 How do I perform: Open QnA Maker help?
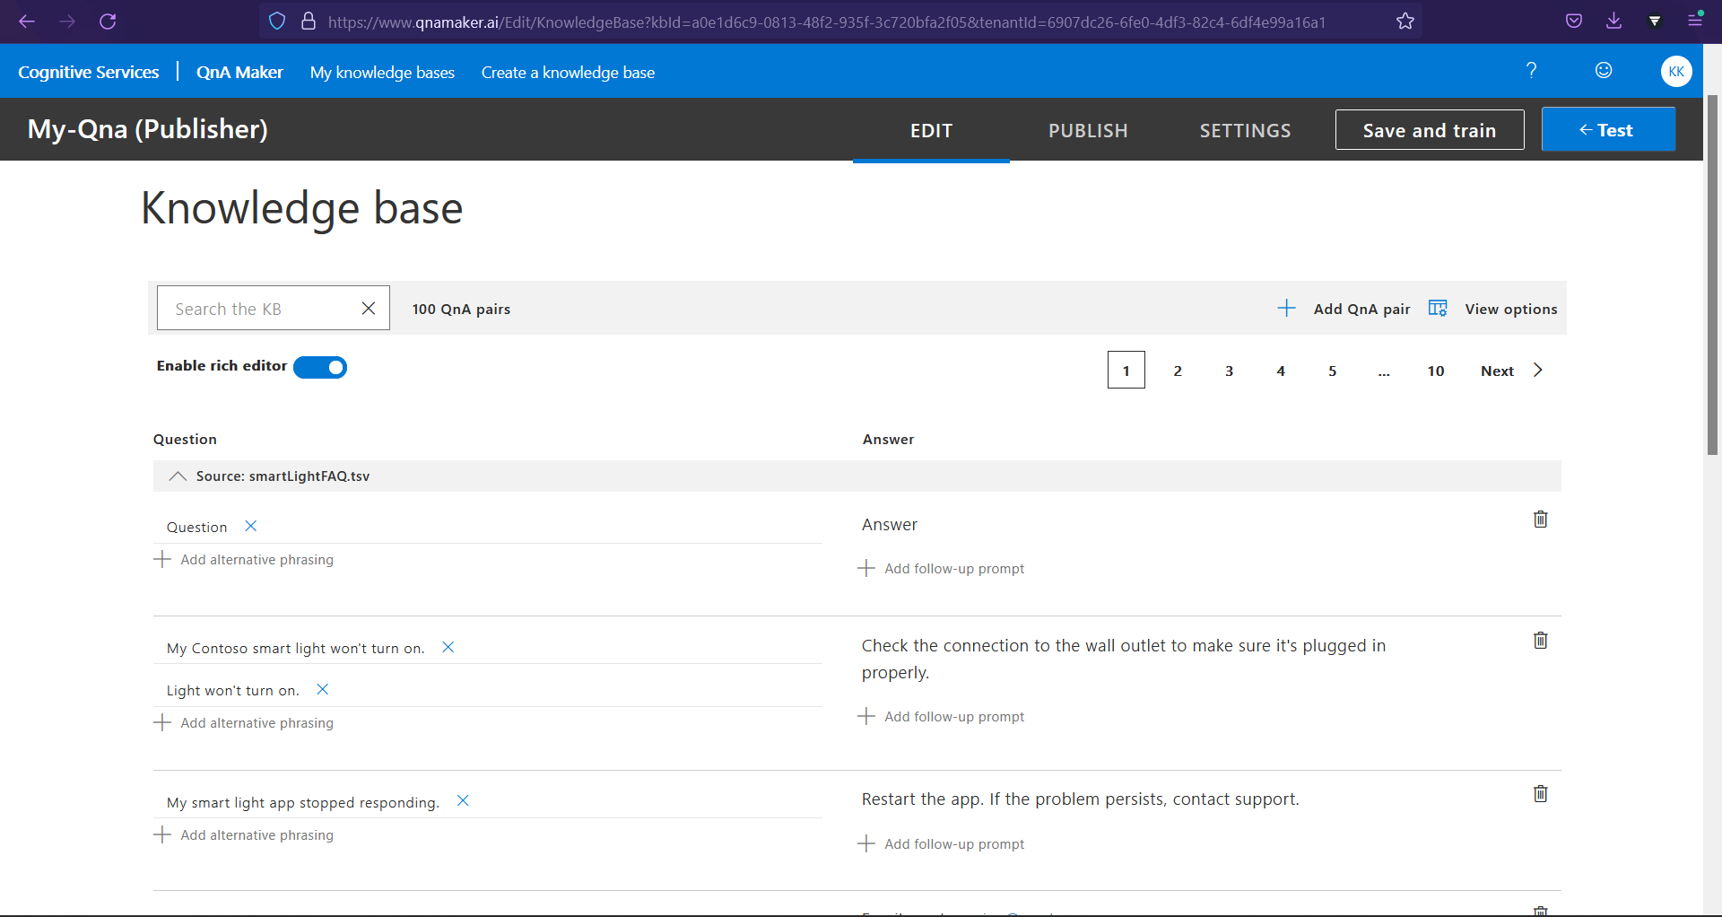(x=1531, y=70)
